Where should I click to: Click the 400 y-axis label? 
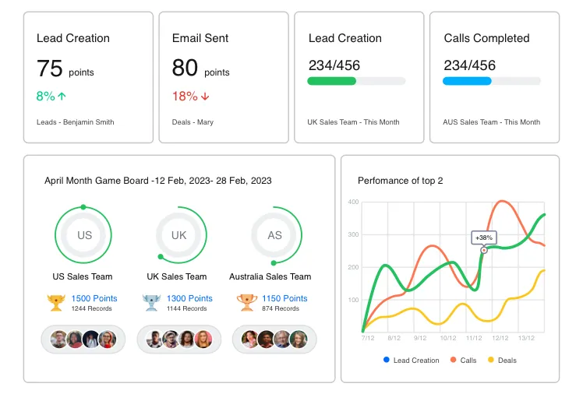[353, 202]
